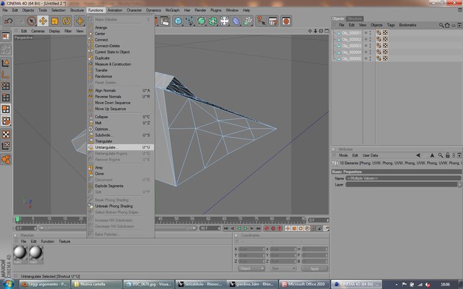Click the UVW tag of Obj_000003
Screen dimensions: 463x289
pos(386,46)
